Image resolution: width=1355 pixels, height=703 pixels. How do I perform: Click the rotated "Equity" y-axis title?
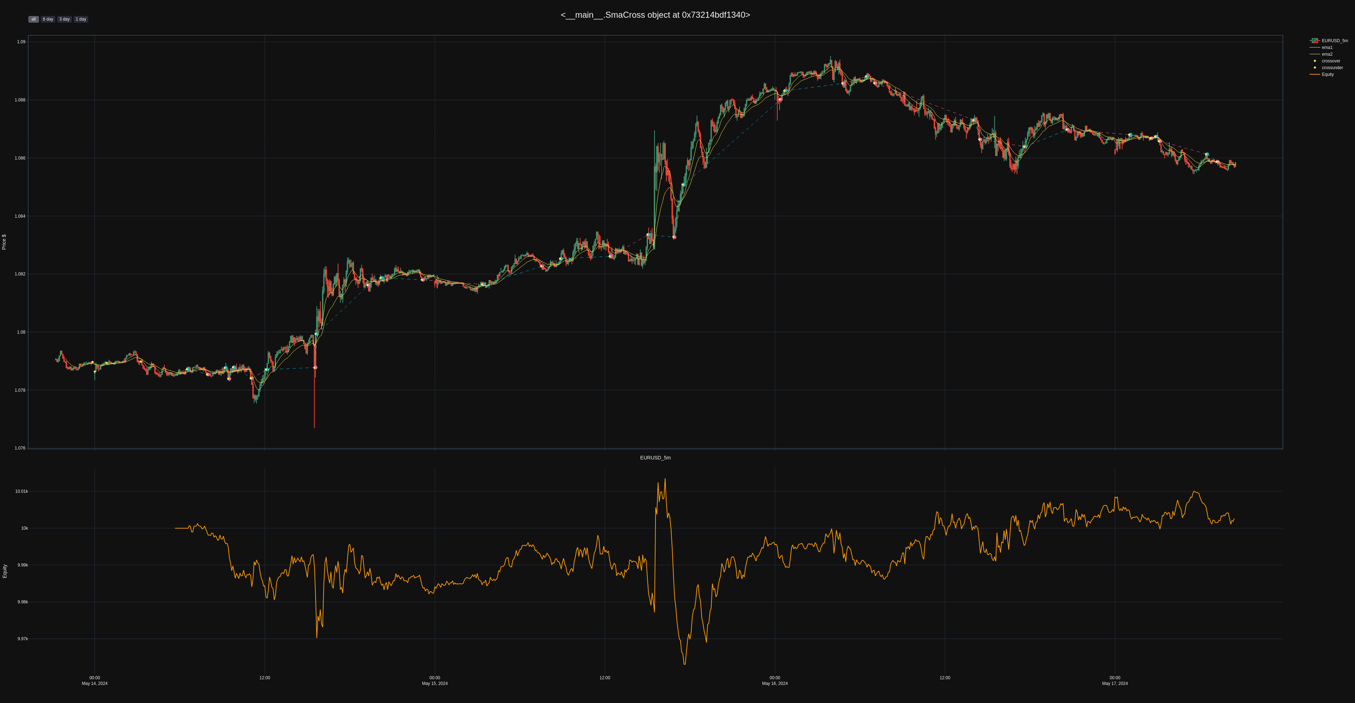click(5, 571)
